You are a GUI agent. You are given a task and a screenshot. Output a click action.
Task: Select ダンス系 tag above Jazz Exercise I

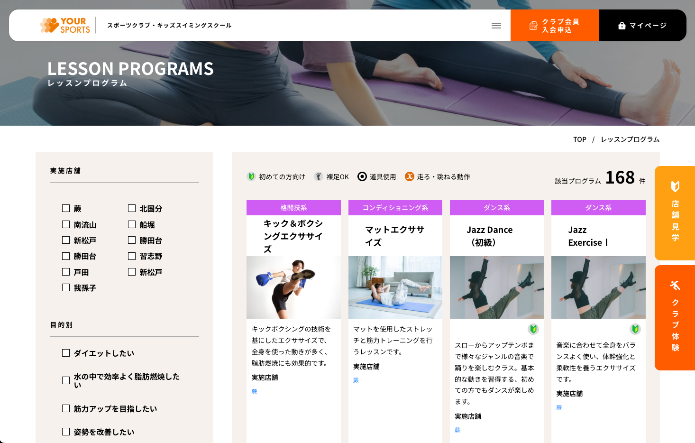point(598,208)
